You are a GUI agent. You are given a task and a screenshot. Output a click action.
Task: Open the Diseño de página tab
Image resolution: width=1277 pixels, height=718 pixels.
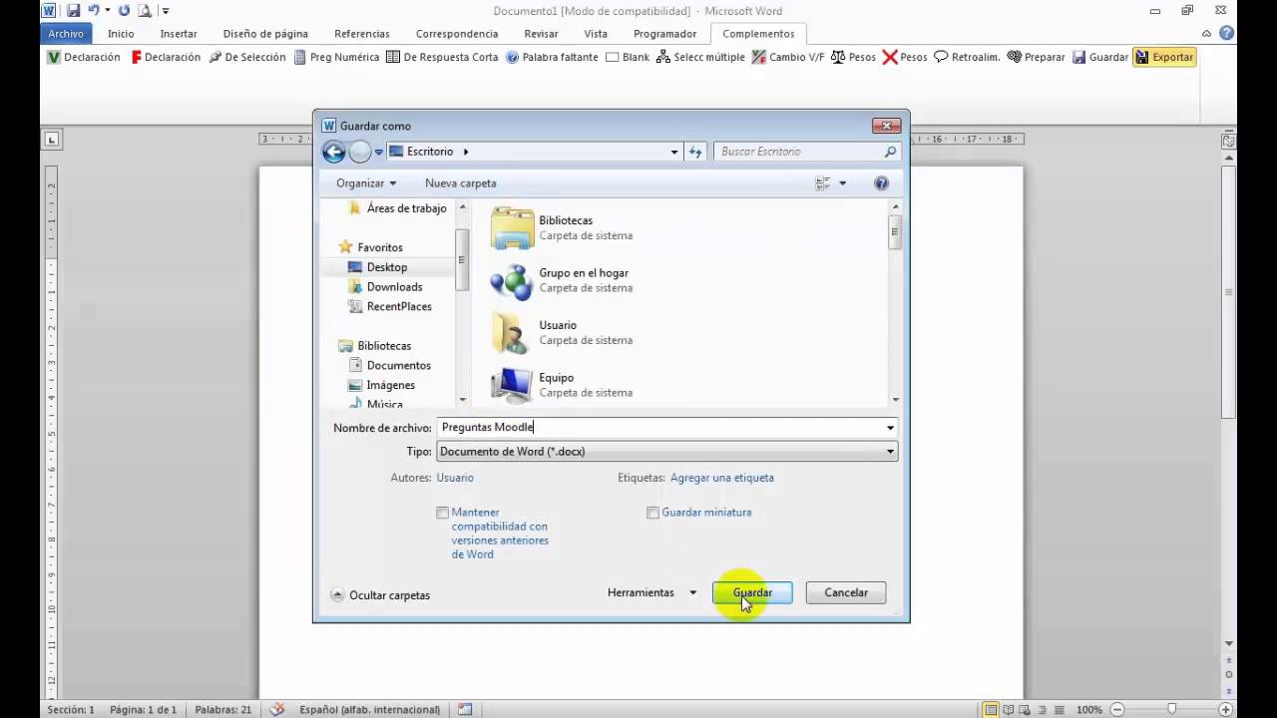(265, 33)
